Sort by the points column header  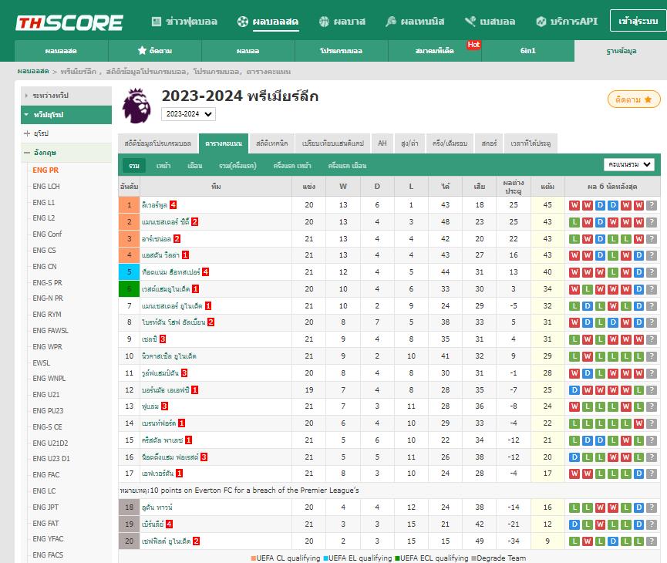pos(547,187)
